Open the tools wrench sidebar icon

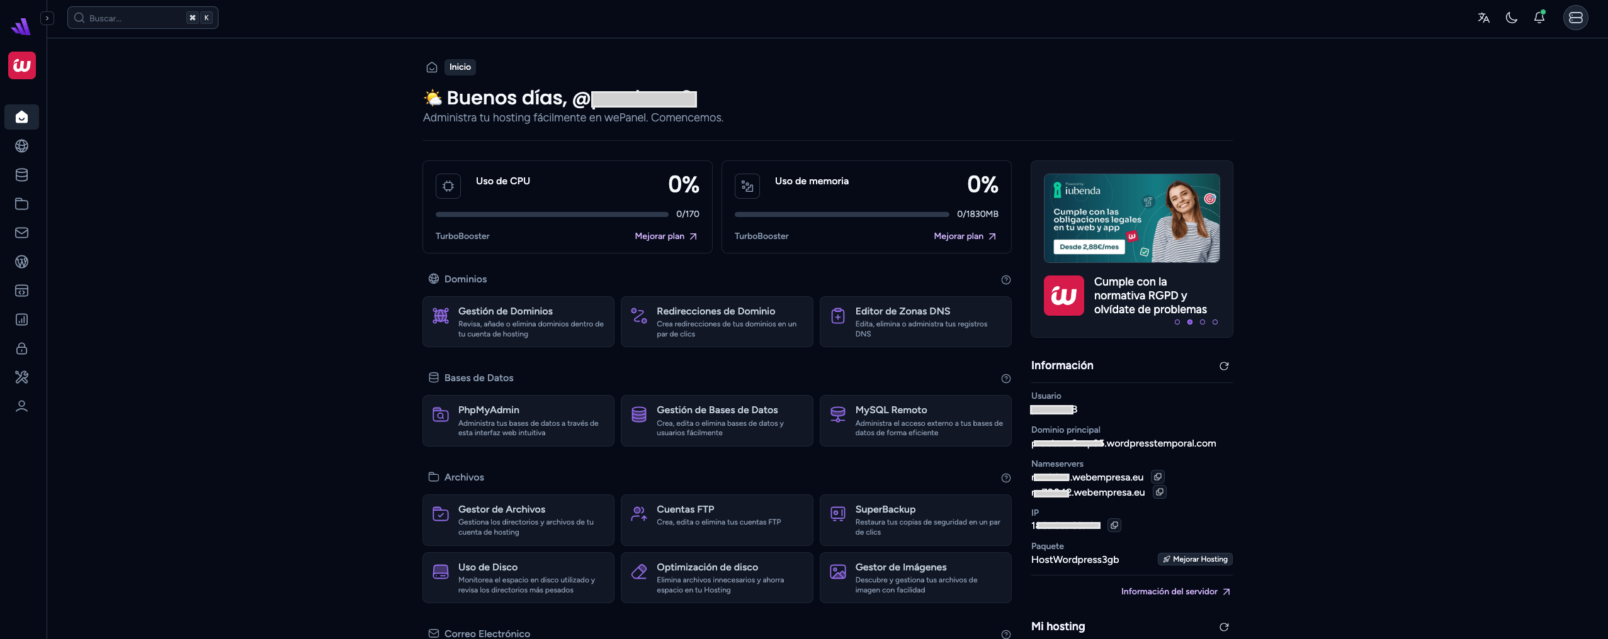tap(21, 377)
